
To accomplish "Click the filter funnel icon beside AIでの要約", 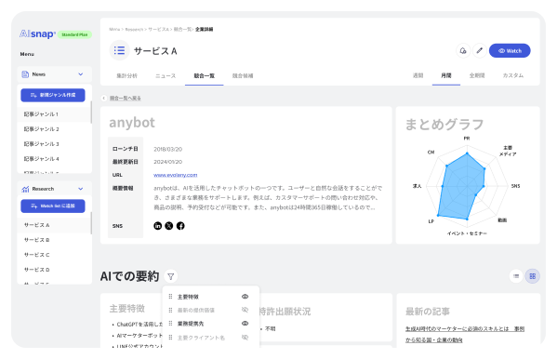I will 171,276.
